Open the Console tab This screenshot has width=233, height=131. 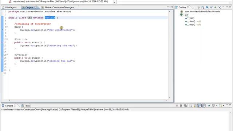pos(9,106)
